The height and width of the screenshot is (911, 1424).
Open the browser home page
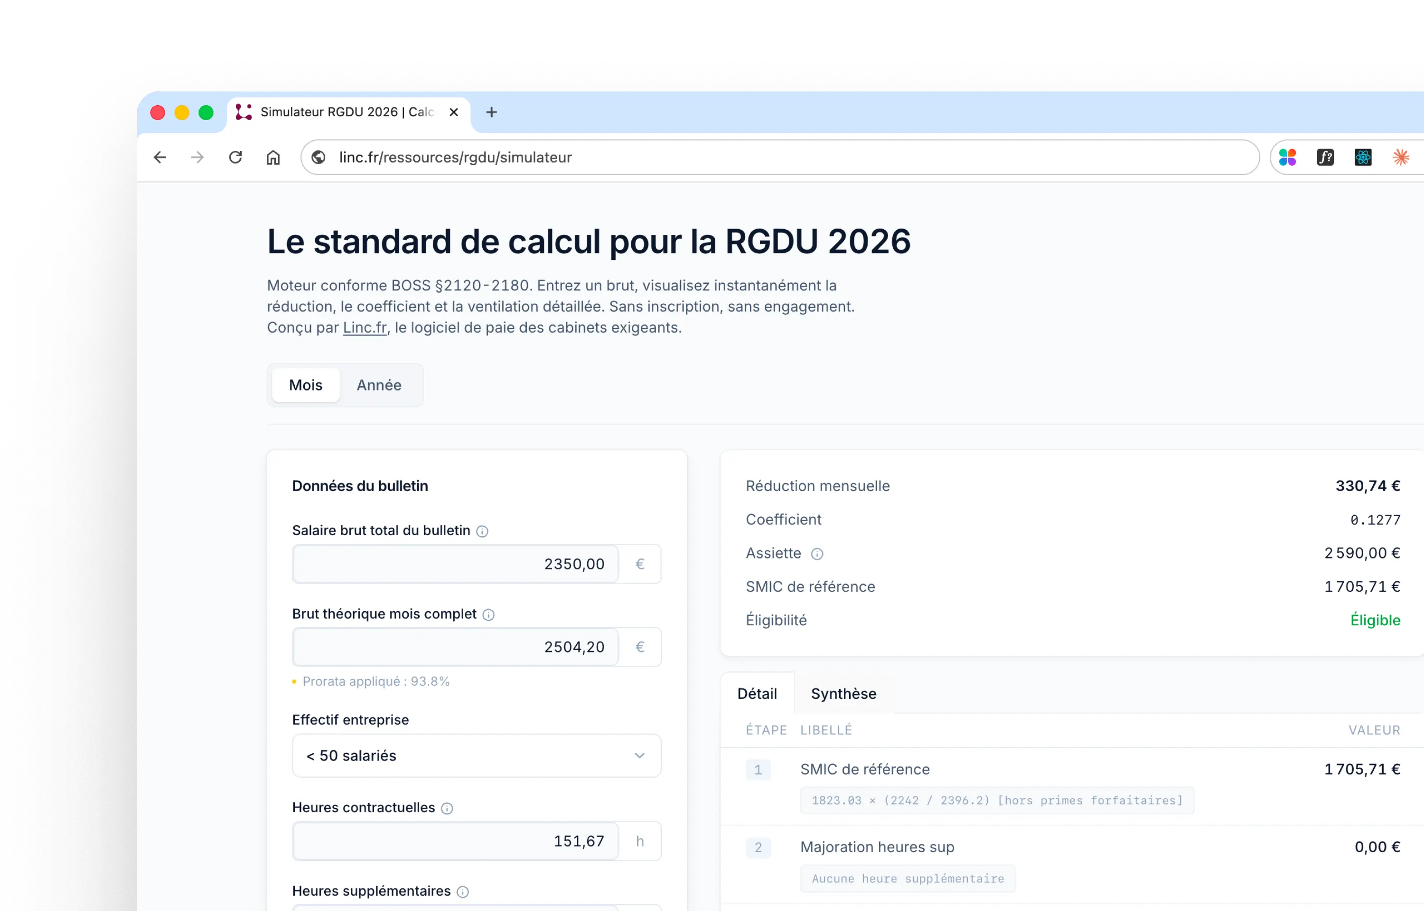(x=273, y=158)
